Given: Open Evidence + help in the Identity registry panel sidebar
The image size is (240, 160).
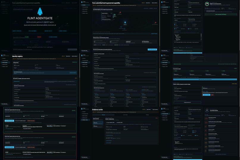Looking at the screenshot, I should coord(5,66).
